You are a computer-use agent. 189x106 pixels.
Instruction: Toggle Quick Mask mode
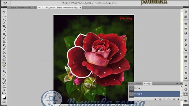(x=4, y=102)
